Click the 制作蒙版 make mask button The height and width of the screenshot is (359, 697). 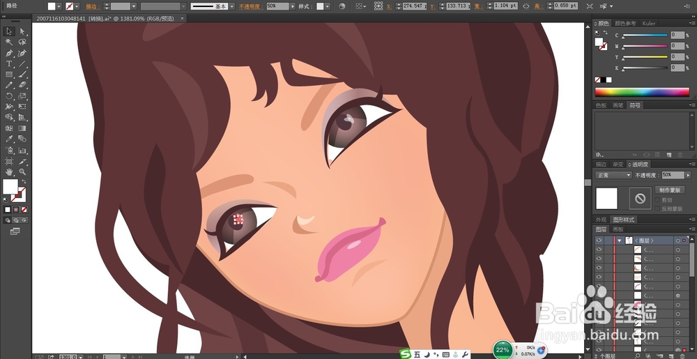pos(669,190)
